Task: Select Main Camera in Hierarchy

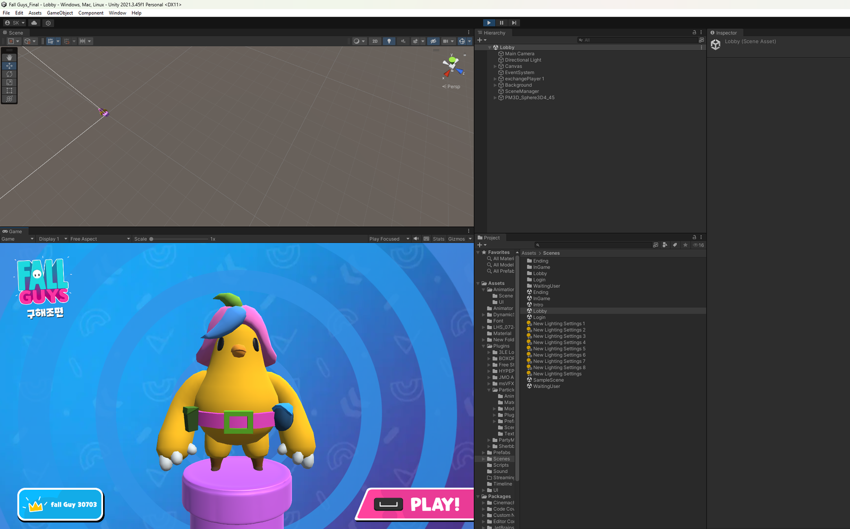Action: [x=519, y=54]
